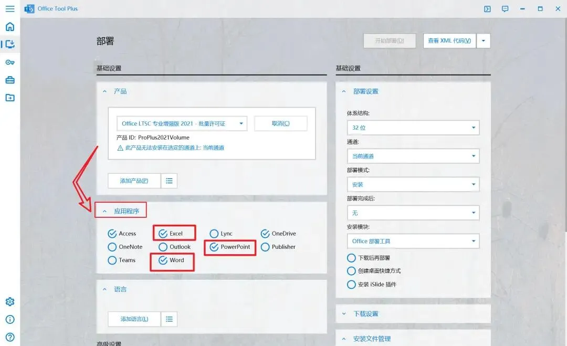Viewport: 567px width, 346px height.
Task: Click the 产品 ID: ProPlus2021Volume text
Action: tap(153, 138)
